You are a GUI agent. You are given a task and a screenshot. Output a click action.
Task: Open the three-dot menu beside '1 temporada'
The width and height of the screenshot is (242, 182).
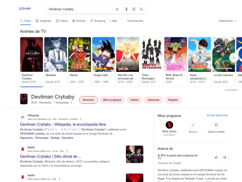(72, 102)
